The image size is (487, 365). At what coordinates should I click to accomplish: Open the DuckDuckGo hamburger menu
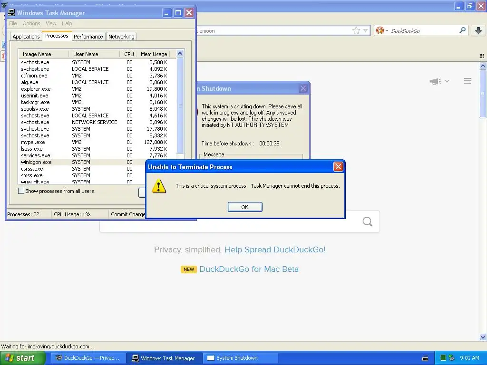click(468, 81)
